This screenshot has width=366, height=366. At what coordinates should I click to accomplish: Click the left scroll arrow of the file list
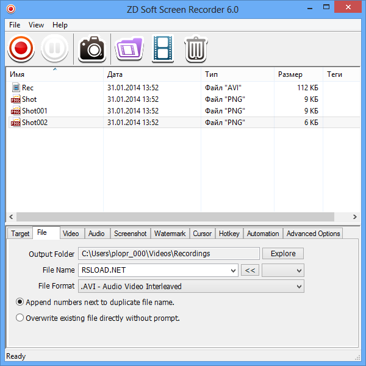tap(11, 217)
